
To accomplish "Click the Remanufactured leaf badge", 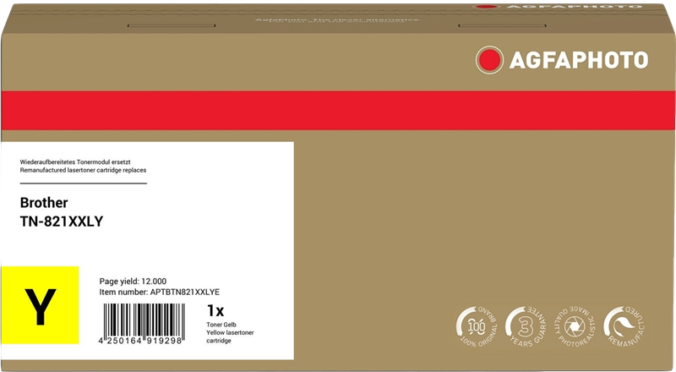I will point(624,326).
